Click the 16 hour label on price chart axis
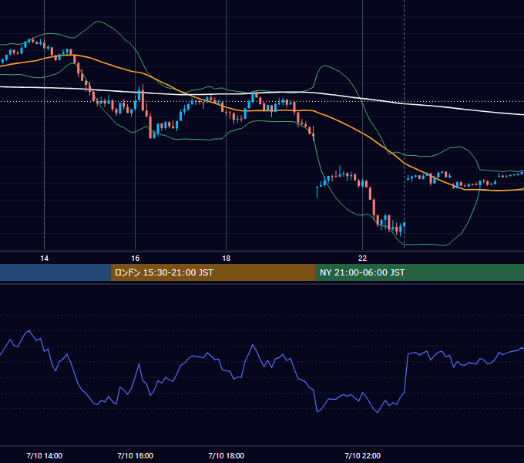524x463 pixels. [135, 259]
